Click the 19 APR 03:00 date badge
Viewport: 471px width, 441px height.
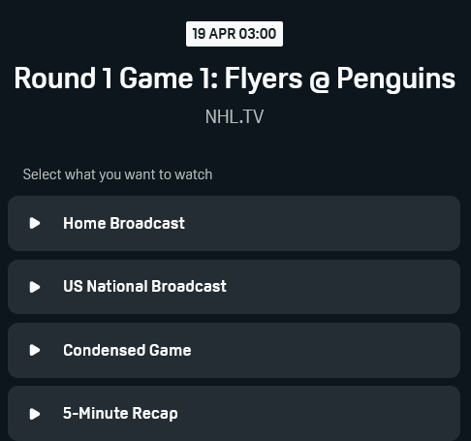click(x=235, y=34)
